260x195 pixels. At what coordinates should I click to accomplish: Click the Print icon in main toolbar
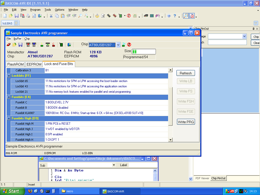[28, 16]
